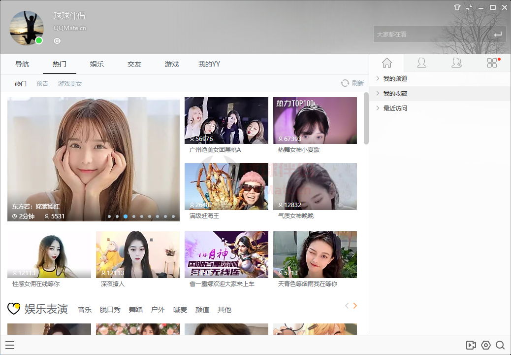Screen dimensions: 511x355
Task: Open the group contacts icon tab
Action: [456, 63]
